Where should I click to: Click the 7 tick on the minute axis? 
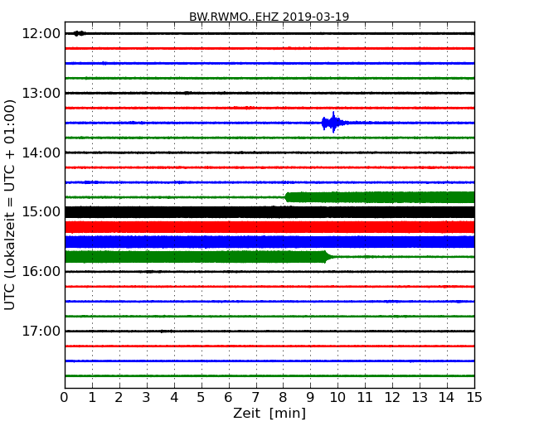coord(255,398)
